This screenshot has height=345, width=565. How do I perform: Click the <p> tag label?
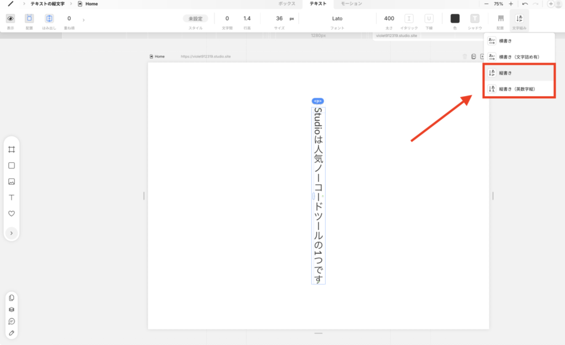pos(318,101)
